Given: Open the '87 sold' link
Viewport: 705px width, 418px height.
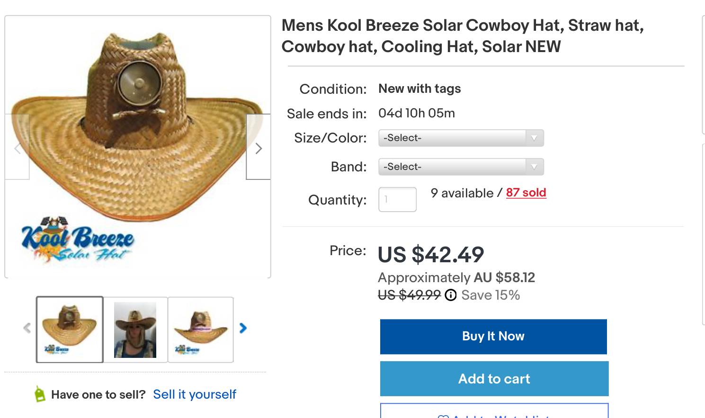Looking at the screenshot, I should pyautogui.click(x=526, y=193).
